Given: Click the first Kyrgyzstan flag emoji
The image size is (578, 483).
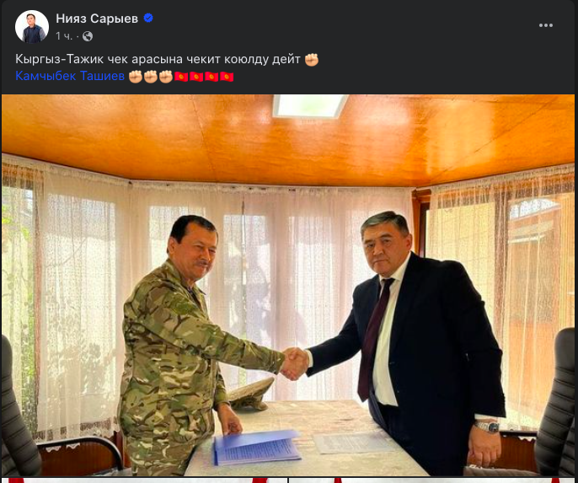Looking at the screenshot, I should 181,77.
